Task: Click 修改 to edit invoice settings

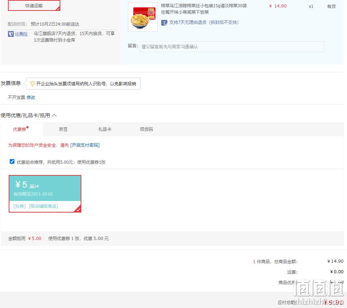Action: point(31,97)
